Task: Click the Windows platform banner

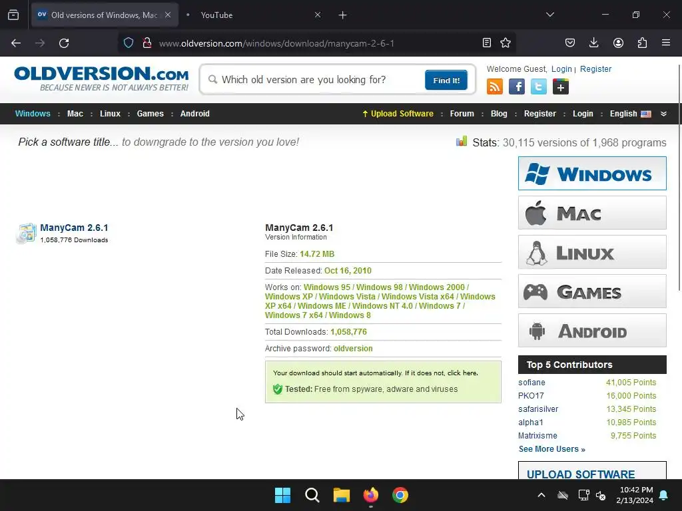Action: [592, 174]
